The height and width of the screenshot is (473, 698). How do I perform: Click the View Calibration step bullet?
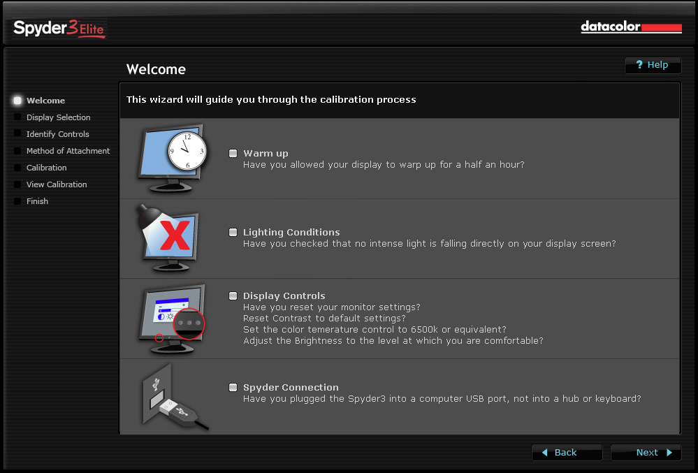pos(17,184)
